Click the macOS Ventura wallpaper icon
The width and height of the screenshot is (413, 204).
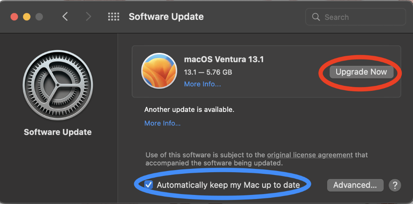coord(159,71)
